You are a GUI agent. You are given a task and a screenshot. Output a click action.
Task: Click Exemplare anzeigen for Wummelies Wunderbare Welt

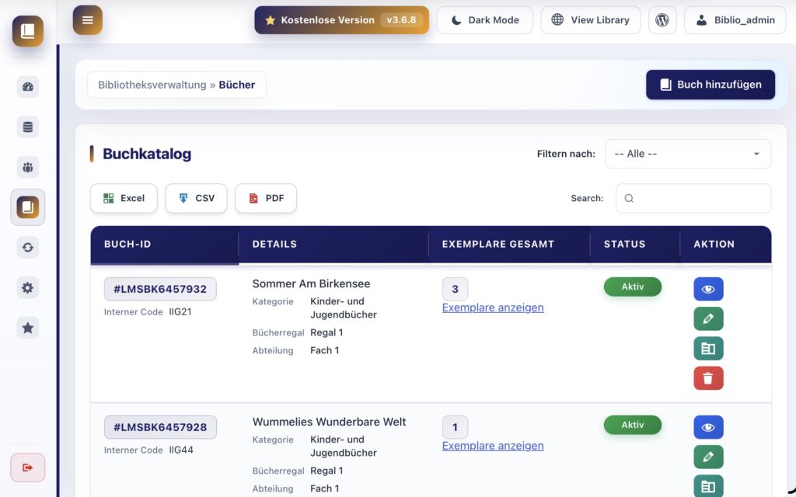coord(492,446)
